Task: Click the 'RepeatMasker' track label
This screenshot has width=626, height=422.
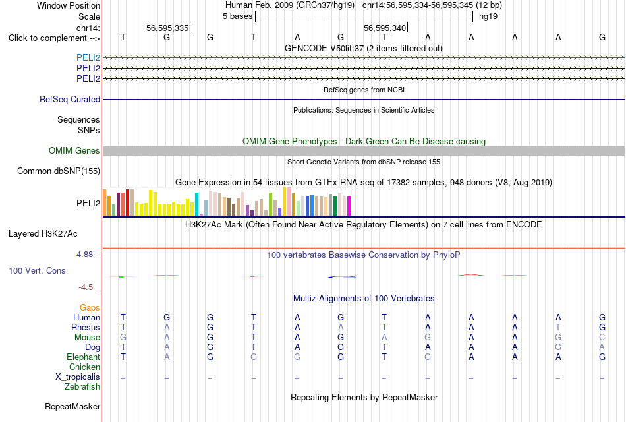Action: coord(72,406)
